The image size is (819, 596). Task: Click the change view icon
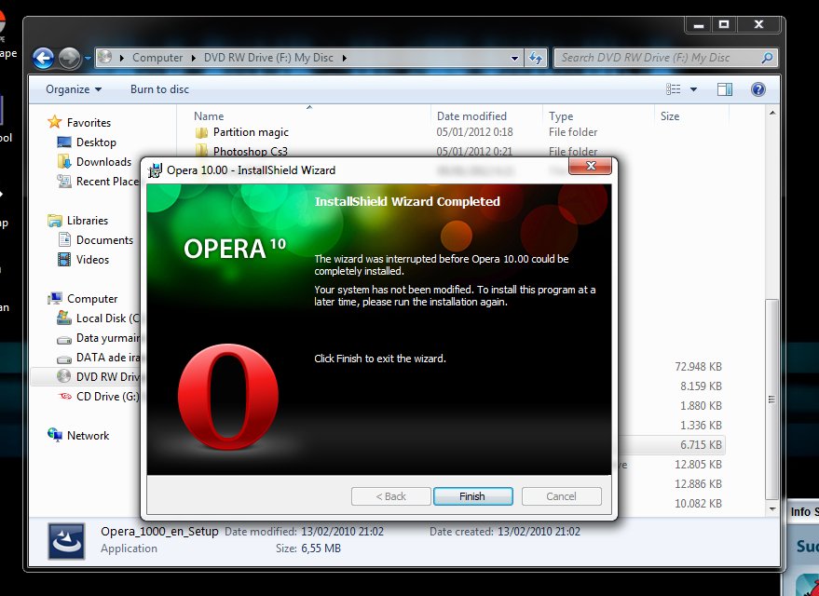[674, 89]
